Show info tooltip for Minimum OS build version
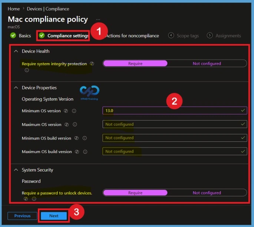The width and height of the screenshot is (254, 227). 85,138
